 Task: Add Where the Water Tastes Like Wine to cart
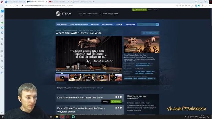pos(116,102)
